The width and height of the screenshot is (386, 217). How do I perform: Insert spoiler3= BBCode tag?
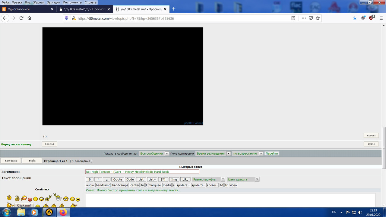click(x=198, y=185)
